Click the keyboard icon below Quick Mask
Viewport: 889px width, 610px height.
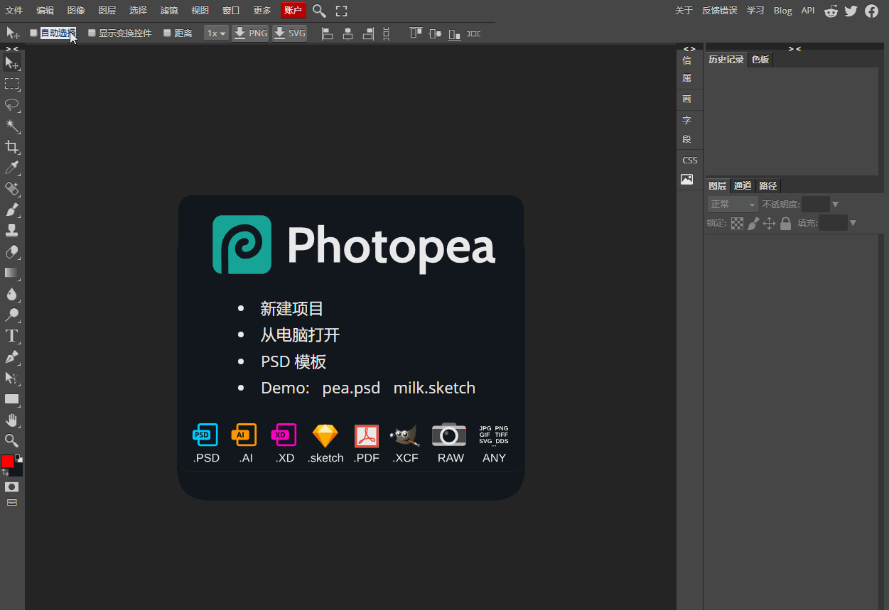(x=12, y=503)
